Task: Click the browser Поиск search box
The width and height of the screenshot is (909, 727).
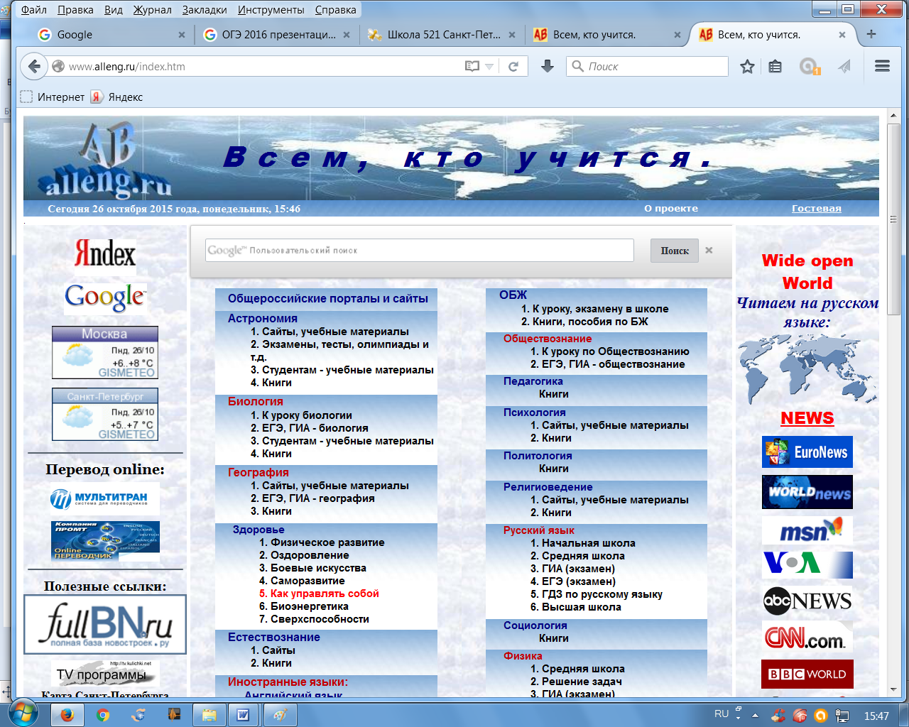Action: (x=648, y=66)
